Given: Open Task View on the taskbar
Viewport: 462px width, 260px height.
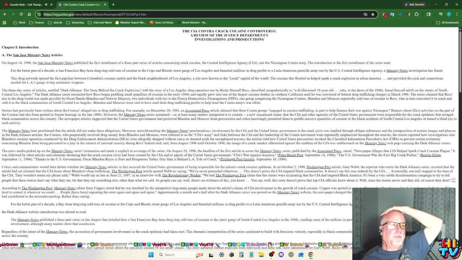Looking at the screenshot, I should 211,255.
